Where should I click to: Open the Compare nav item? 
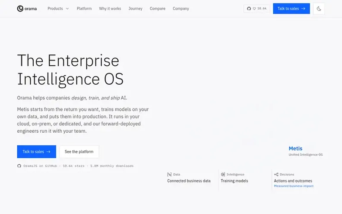click(x=158, y=9)
